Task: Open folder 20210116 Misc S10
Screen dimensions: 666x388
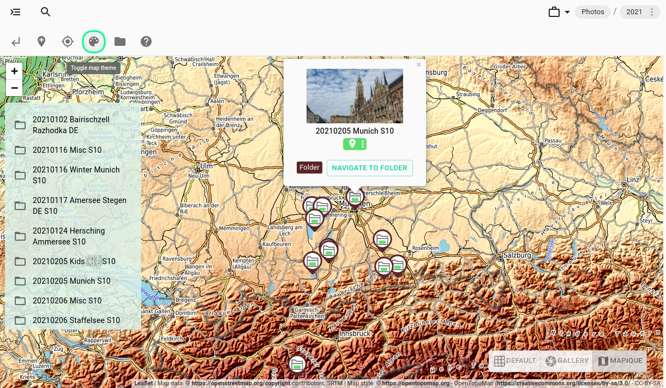Action: (x=73, y=150)
